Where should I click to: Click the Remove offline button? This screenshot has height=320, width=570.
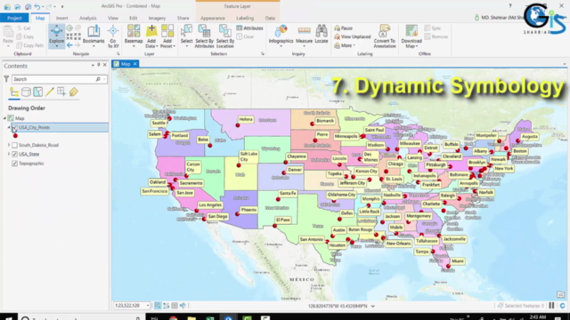pyautogui.click(x=436, y=36)
